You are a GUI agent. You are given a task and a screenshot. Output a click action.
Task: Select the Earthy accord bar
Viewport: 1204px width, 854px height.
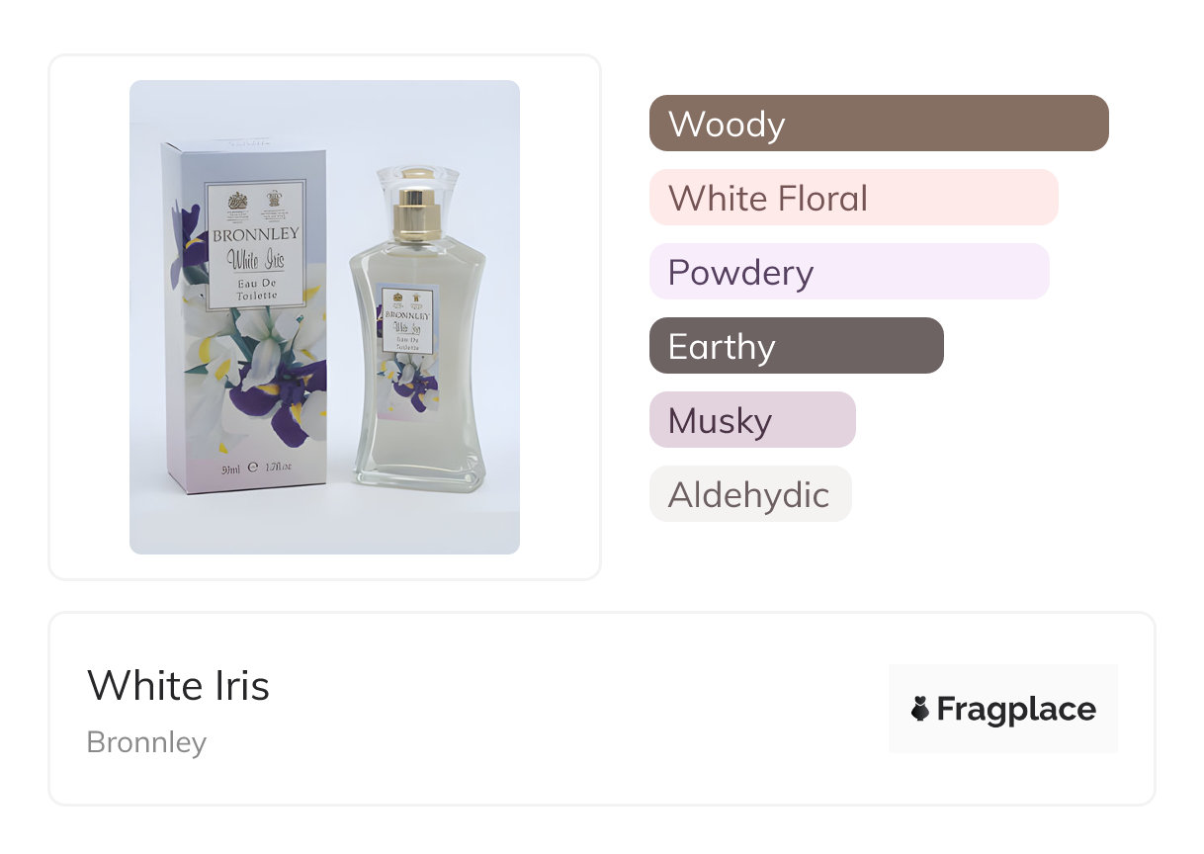[796, 346]
